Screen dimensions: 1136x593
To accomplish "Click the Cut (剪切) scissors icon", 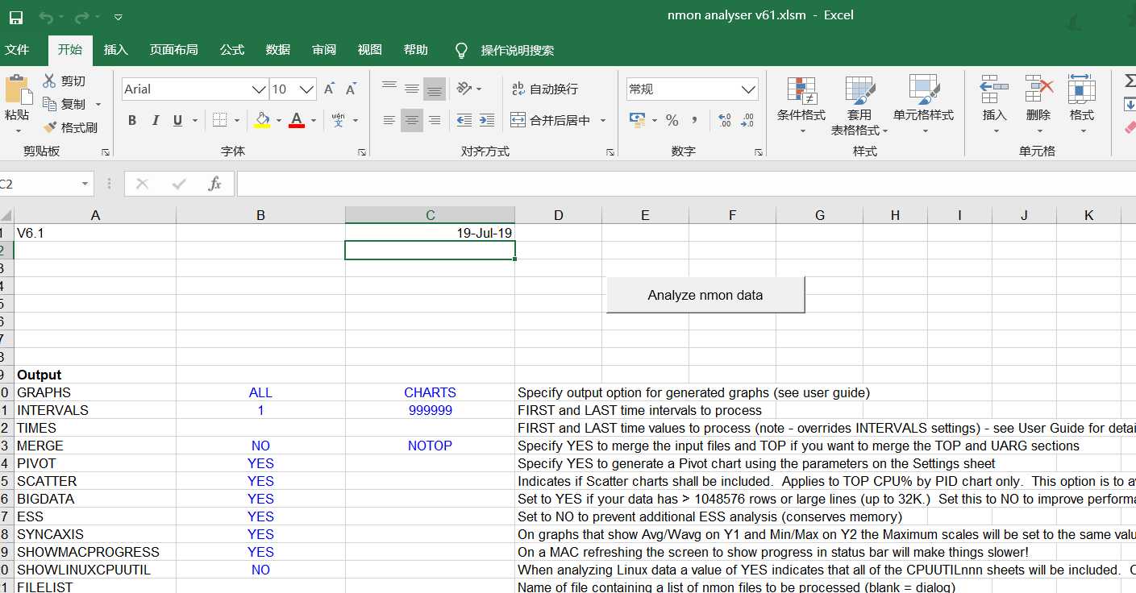I will click(x=49, y=81).
